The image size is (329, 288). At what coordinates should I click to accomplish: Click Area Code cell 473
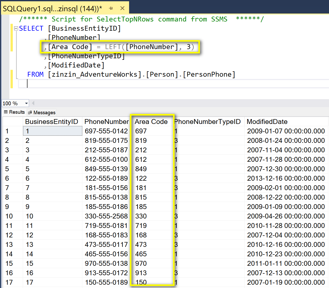click(152, 245)
